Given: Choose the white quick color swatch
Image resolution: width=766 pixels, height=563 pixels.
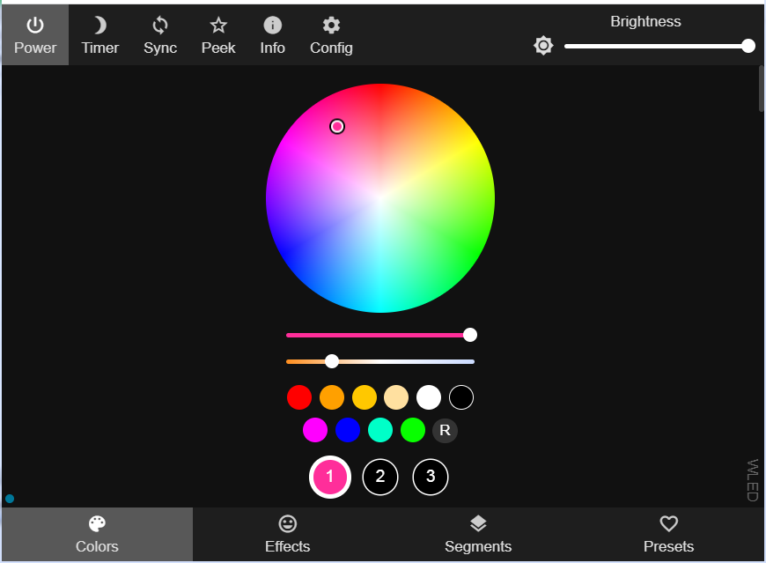Looking at the screenshot, I should [429, 397].
